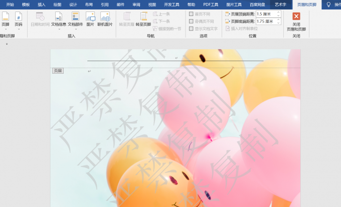Viewport: 341px width, 207px height.
Task: Open the 视图 (View) tab
Action: click(x=152, y=5)
